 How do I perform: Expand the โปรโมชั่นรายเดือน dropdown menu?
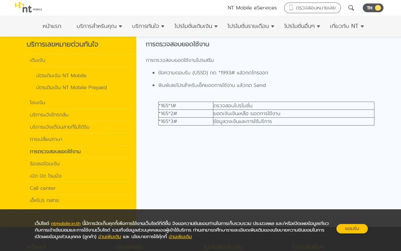coord(251,26)
